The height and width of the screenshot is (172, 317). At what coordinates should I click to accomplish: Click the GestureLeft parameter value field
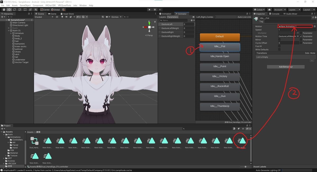tap(189, 24)
